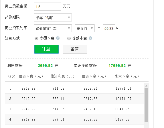This screenshot has height=128, width=164.
Task: Click 累计还款总额 value 17699.92
Action: pyautogui.click(x=117, y=66)
